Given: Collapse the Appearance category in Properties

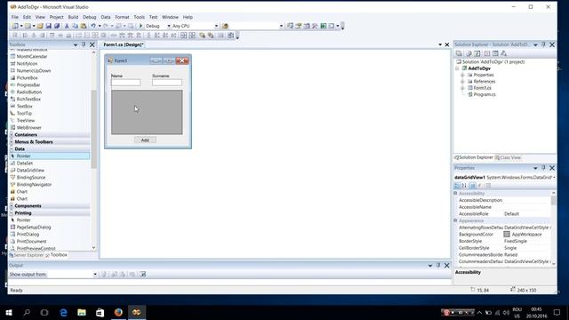Looking at the screenshot, I should pos(455,220).
